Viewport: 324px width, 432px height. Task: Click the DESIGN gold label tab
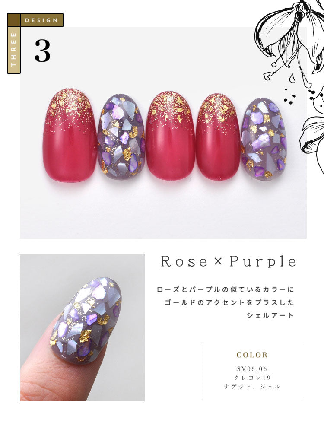(x=41, y=20)
